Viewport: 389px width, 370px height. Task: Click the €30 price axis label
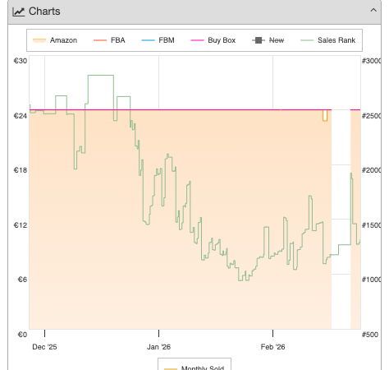pyautogui.click(x=21, y=61)
